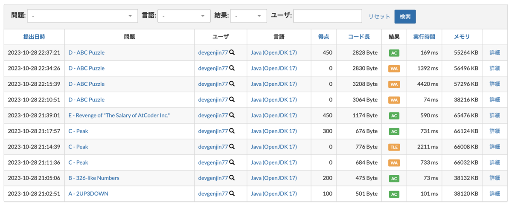Screen dimensions: 512x206
Task: Click Java (OpenJDK 17) in 21:14:39 row
Action: click(x=274, y=147)
